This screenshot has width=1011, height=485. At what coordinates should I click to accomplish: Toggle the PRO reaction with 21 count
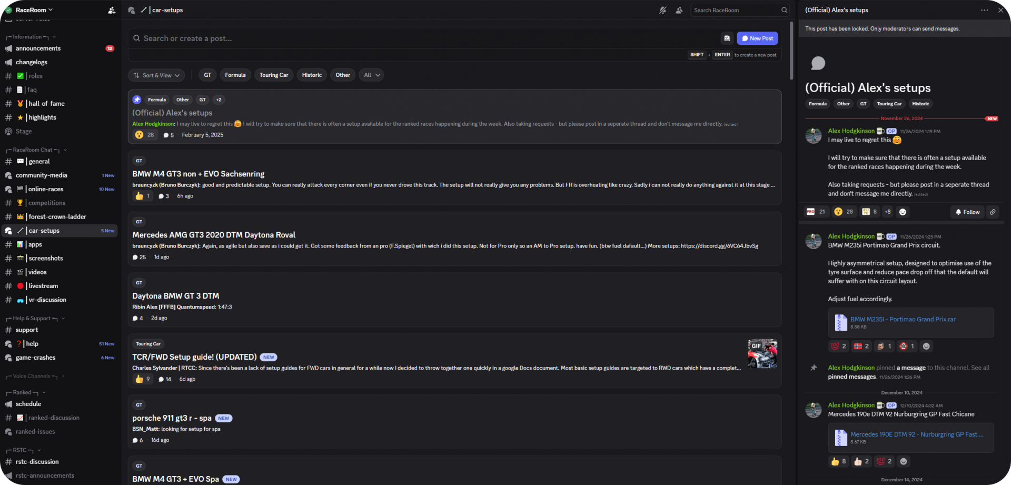point(816,212)
